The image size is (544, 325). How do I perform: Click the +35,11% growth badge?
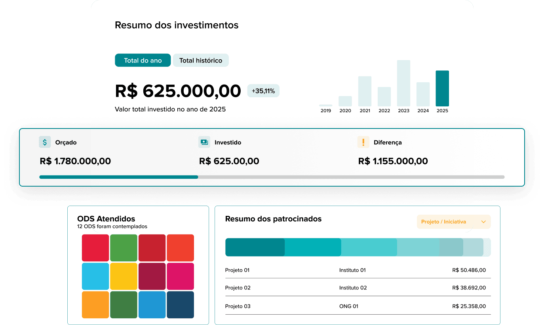click(x=263, y=91)
